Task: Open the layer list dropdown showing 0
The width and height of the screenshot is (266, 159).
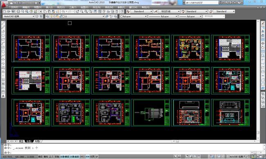Action: 77,16
